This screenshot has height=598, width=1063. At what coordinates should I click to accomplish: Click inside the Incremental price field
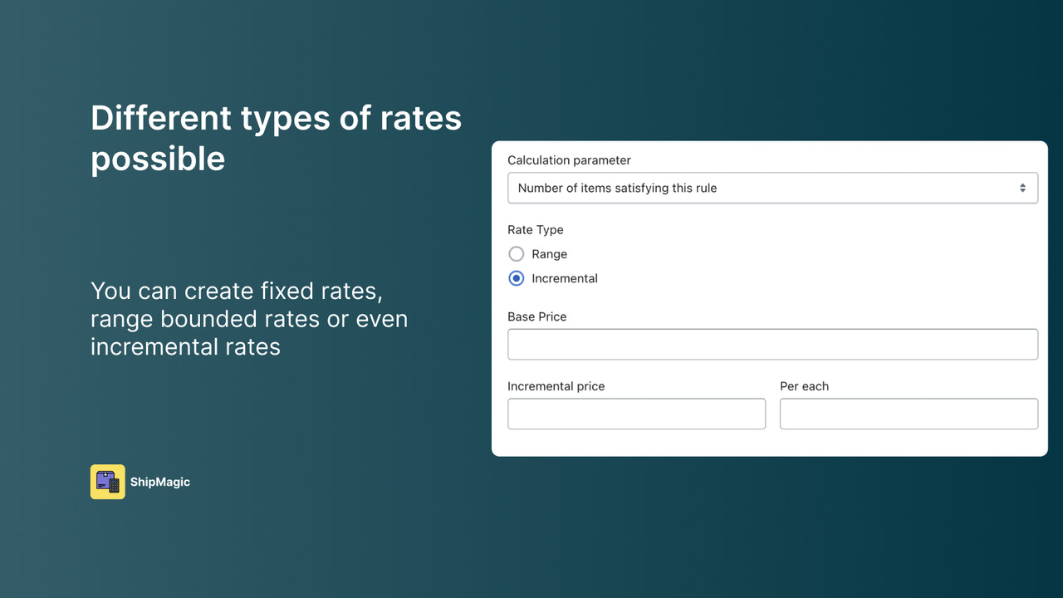(x=636, y=414)
